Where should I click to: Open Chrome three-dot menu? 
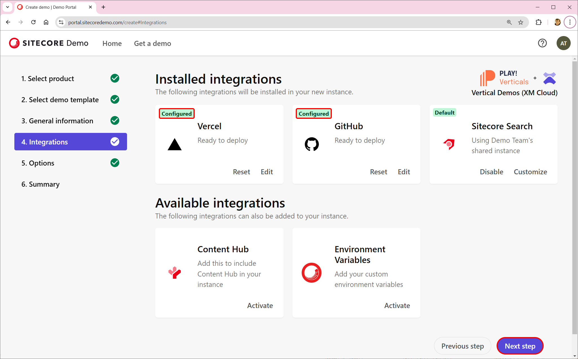click(x=570, y=22)
